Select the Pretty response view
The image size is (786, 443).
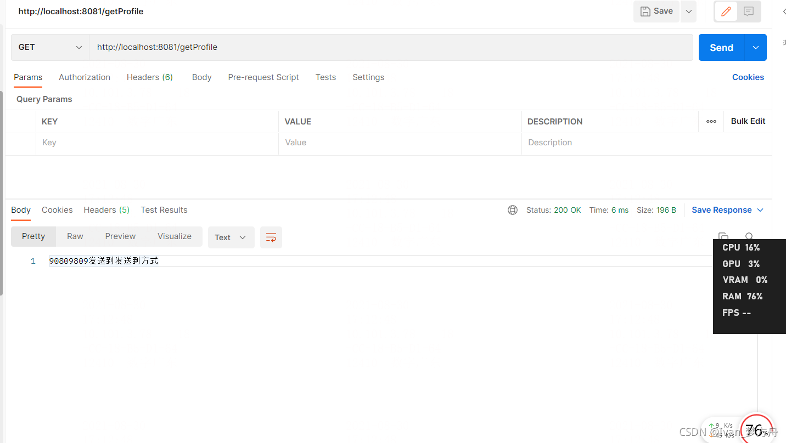point(33,236)
